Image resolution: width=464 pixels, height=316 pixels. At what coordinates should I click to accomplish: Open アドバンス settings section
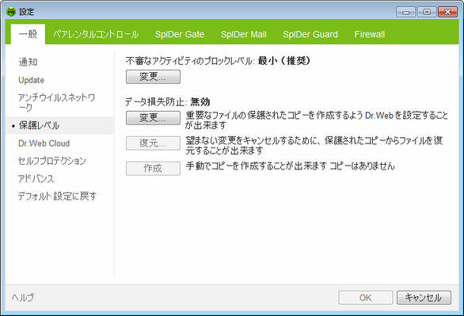[36, 179]
